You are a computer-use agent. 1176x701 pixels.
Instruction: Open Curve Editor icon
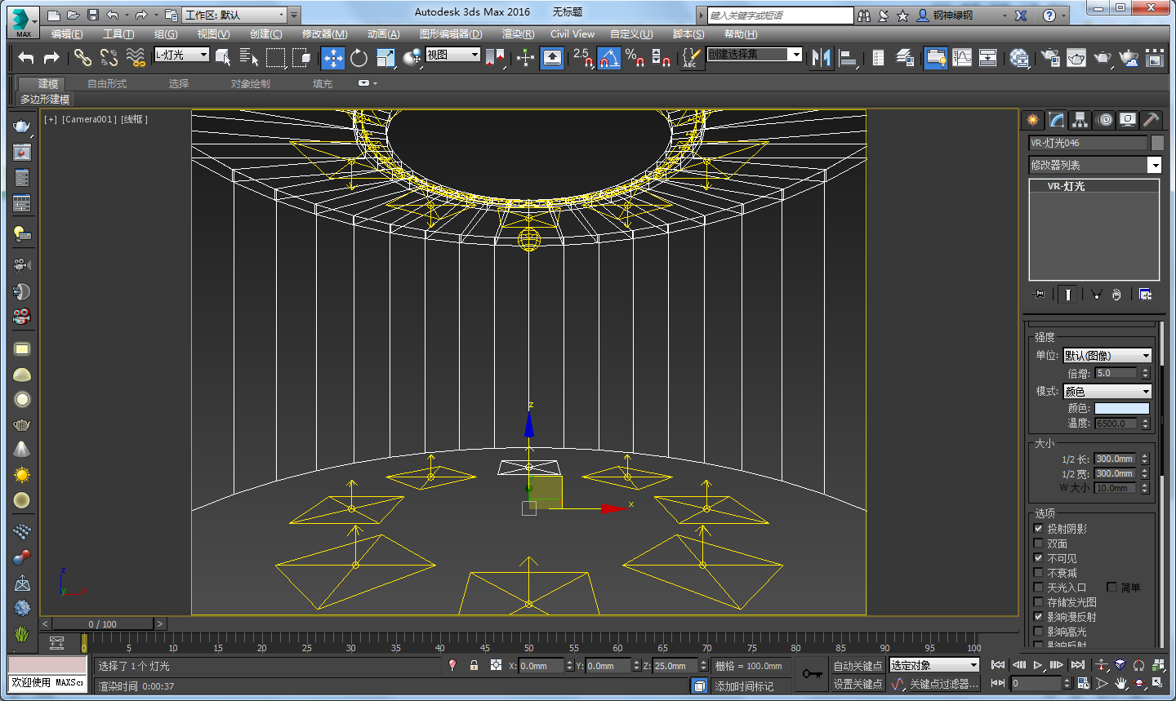[x=962, y=57]
